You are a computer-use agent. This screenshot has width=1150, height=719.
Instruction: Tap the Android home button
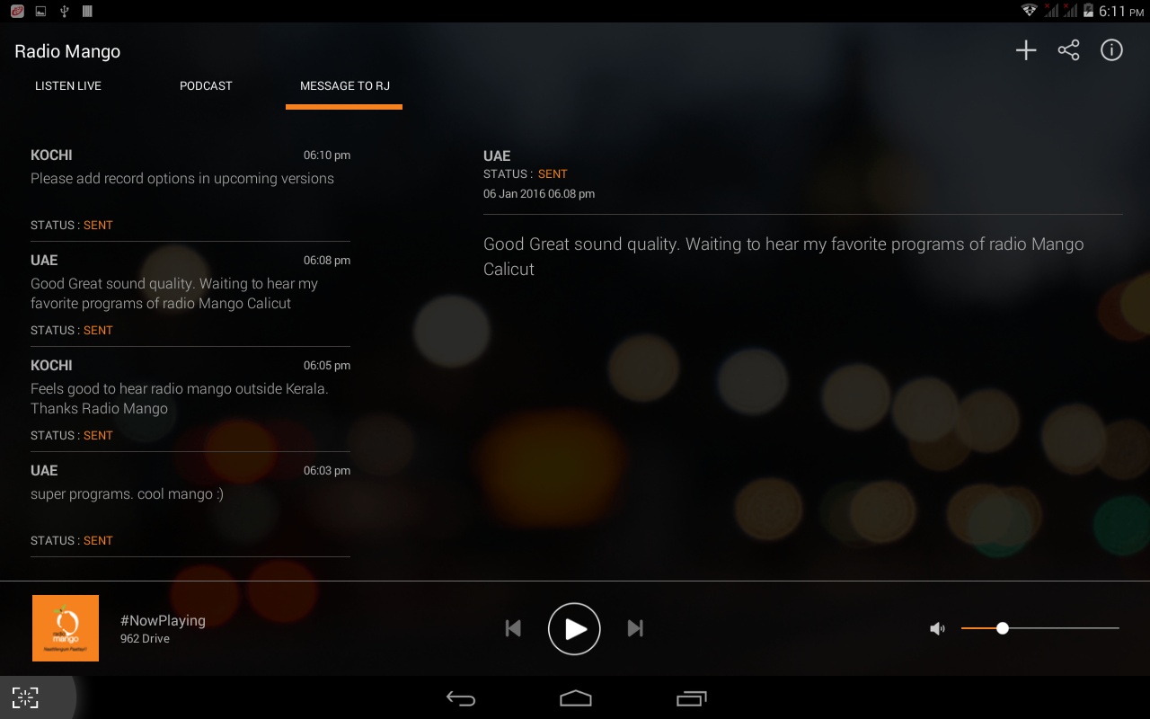pos(576,698)
